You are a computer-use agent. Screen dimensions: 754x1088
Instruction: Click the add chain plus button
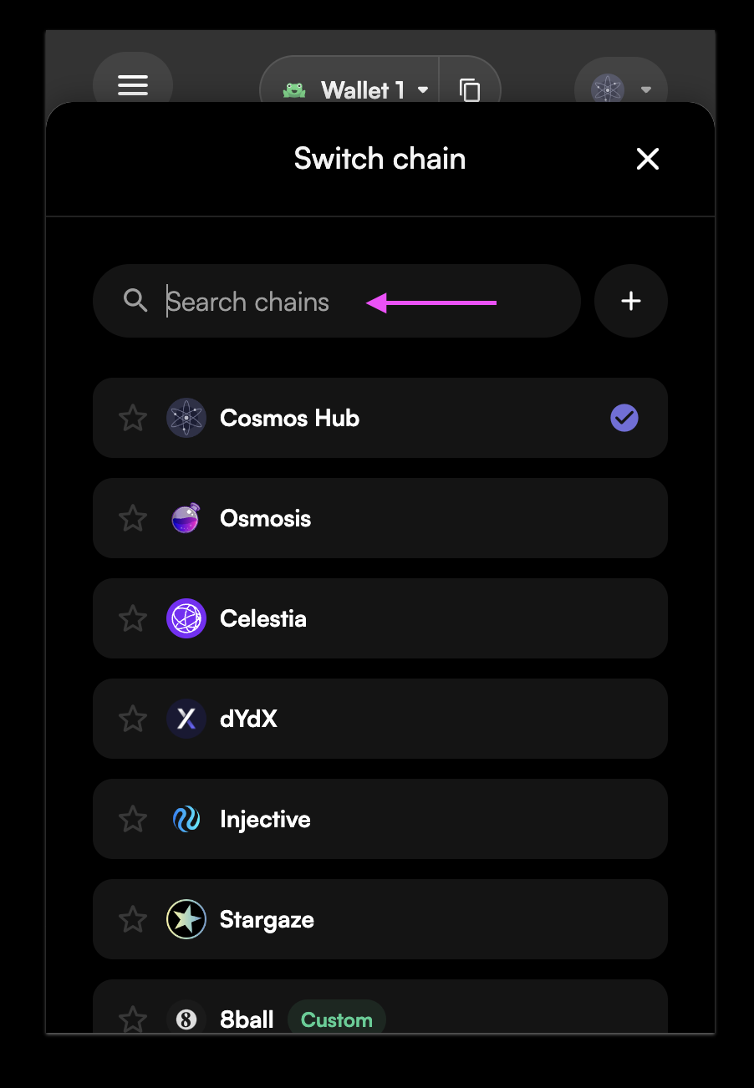[x=631, y=301]
